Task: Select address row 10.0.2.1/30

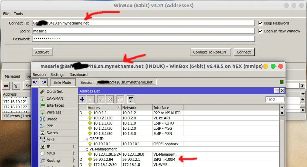Action: click(179, 118)
